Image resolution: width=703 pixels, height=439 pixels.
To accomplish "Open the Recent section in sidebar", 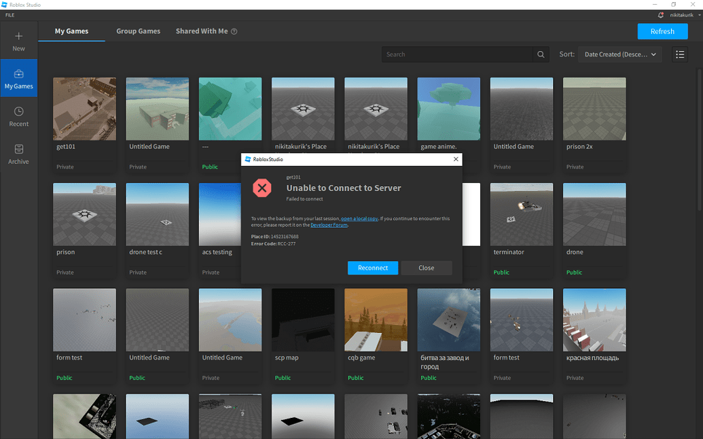I will coord(18,117).
